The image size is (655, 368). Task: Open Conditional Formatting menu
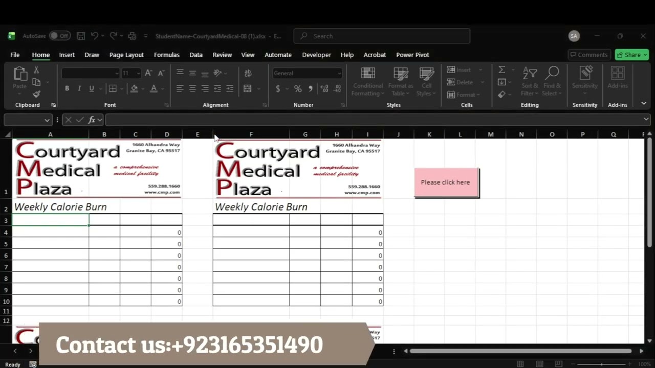pyautogui.click(x=368, y=81)
